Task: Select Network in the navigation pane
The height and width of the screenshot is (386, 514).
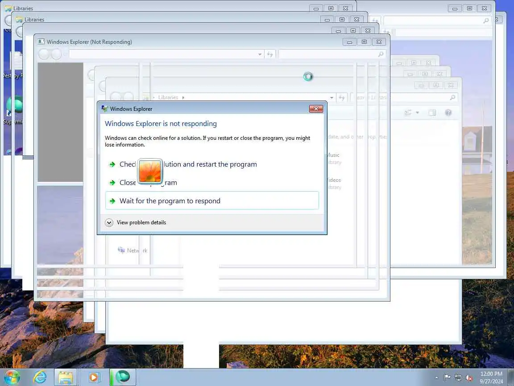Action: coord(133,251)
